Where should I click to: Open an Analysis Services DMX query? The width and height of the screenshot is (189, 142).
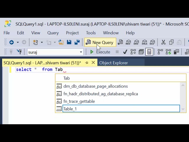(x=136, y=42)
